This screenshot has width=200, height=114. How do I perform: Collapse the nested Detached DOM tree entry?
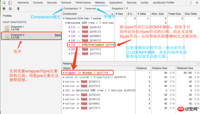click(x=66, y=23)
